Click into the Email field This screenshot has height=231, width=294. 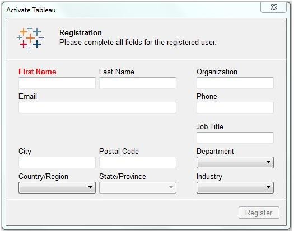(x=97, y=107)
